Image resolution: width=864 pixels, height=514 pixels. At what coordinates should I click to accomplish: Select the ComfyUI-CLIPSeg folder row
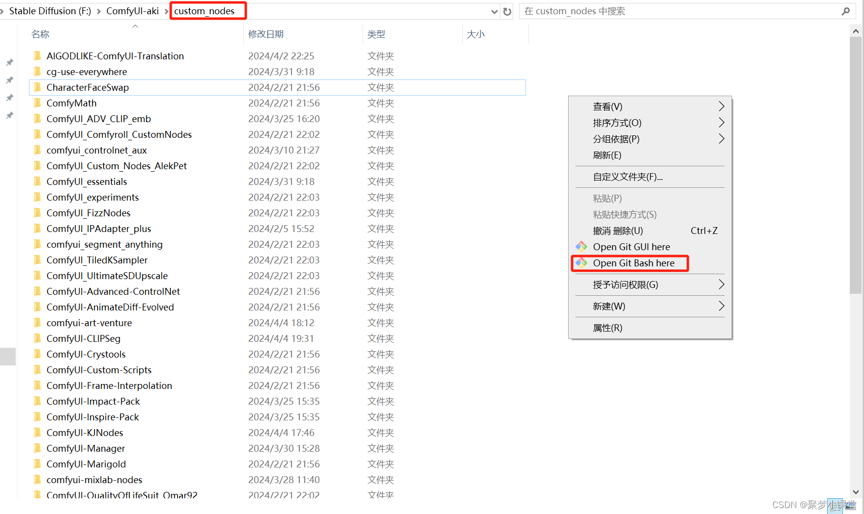click(x=277, y=338)
